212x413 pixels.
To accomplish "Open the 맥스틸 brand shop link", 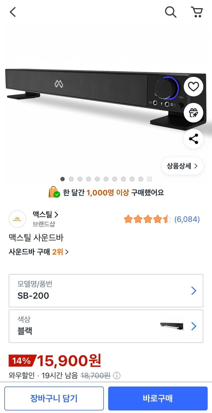I will click(45, 214).
